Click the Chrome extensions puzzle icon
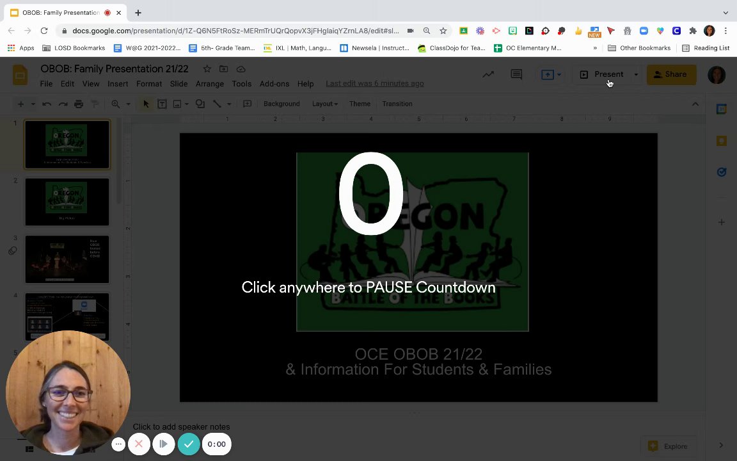This screenshot has width=737, height=461. (693, 31)
